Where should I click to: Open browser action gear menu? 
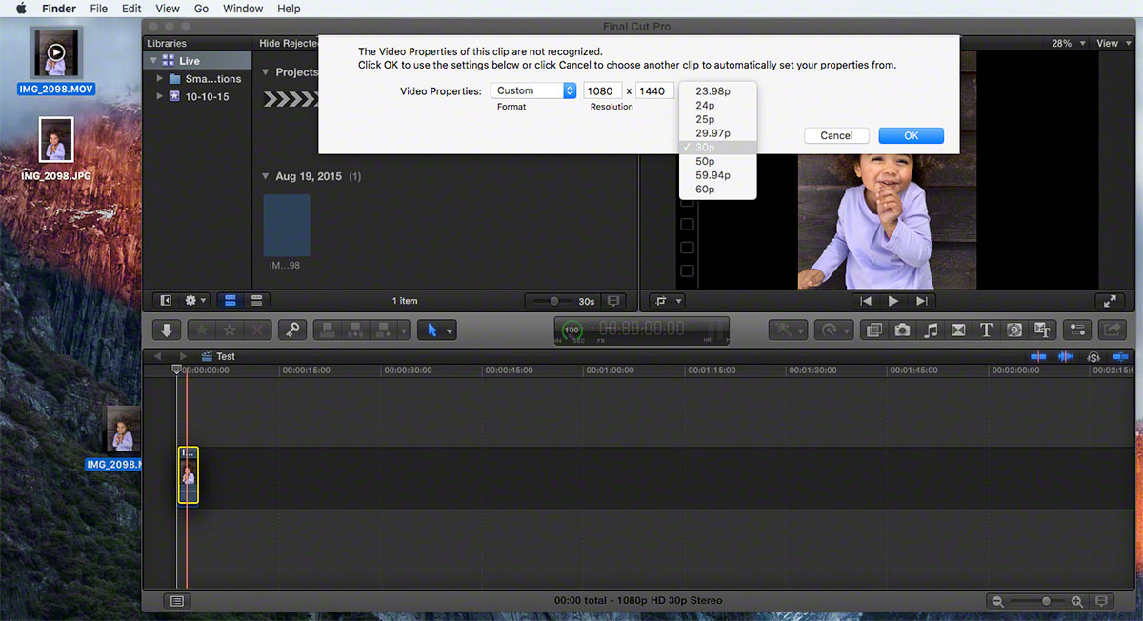tap(195, 301)
